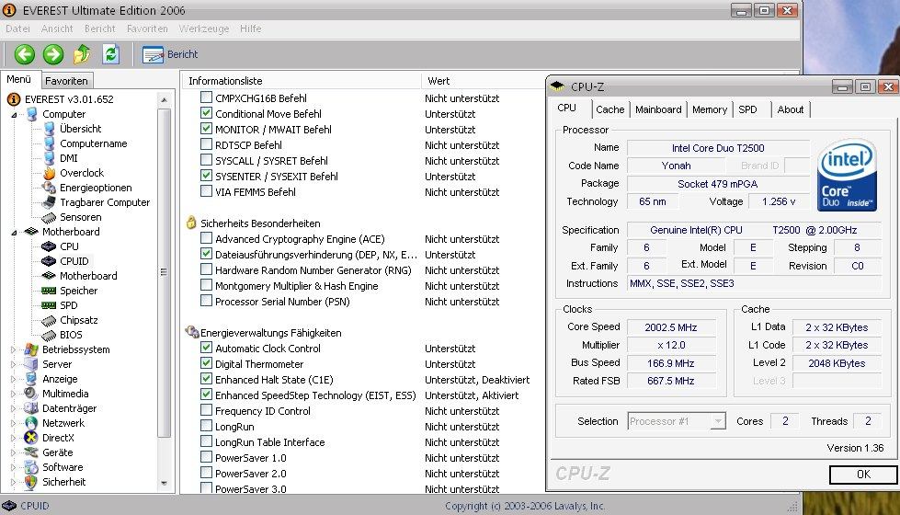This screenshot has width=900, height=515.
Task: Open the Bericht report icon
Action: pos(153,54)
